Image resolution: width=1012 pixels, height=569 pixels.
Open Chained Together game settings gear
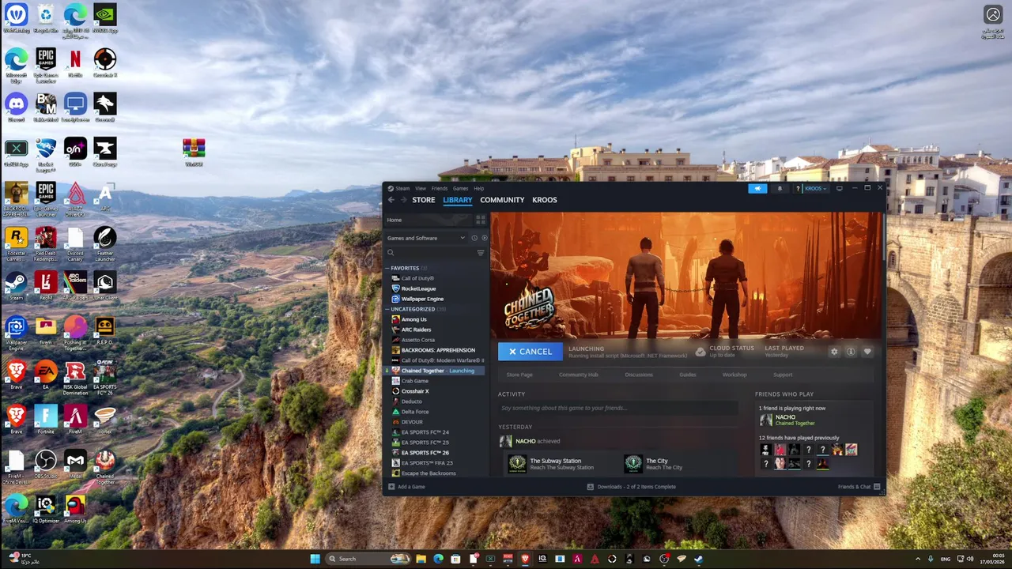coord(833,352)
